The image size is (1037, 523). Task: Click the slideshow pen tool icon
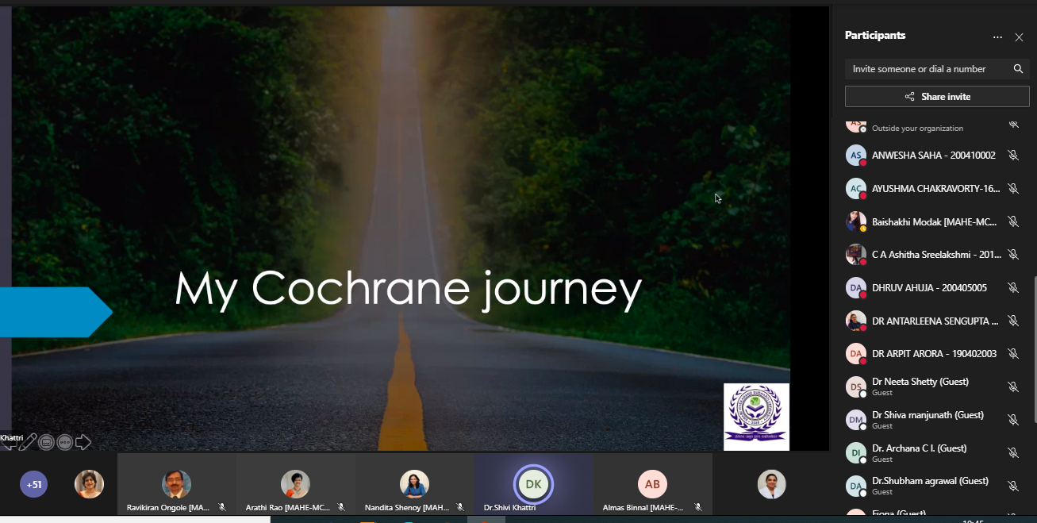tap(29, 441)
